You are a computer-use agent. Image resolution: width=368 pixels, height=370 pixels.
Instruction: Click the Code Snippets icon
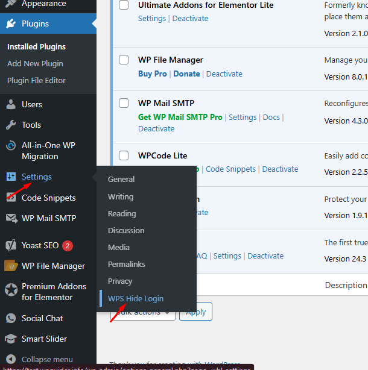pyautogui.click(x=11, y=198)
